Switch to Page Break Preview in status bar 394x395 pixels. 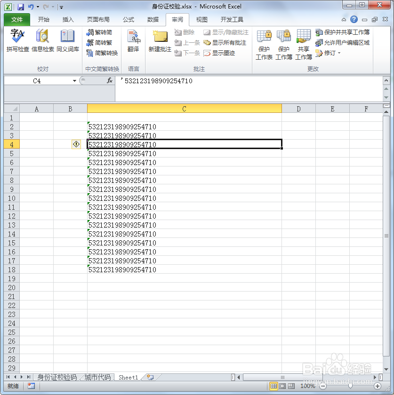tap(291, 386)
